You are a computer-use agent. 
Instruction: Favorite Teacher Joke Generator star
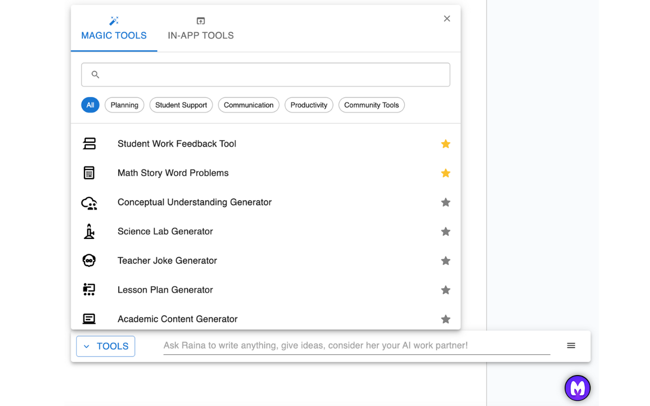(x=446, y=261)
